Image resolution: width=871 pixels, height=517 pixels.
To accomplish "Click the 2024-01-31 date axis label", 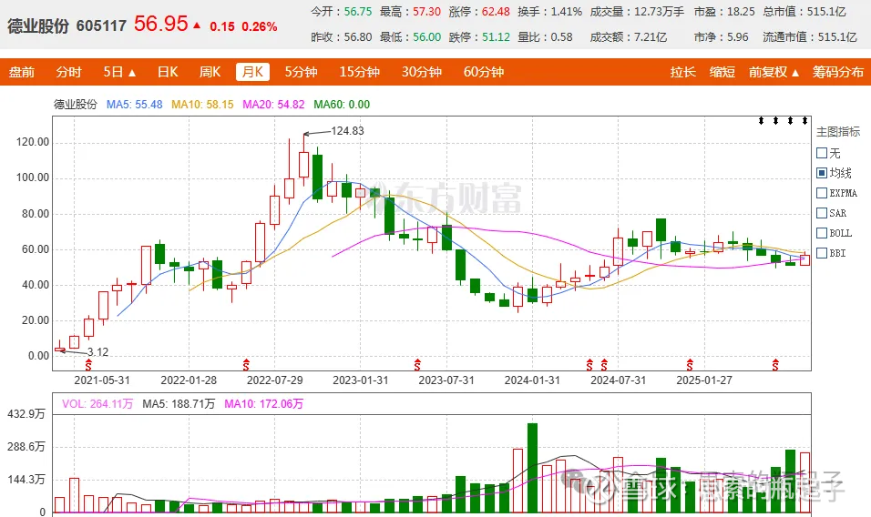I will point(532,380).
